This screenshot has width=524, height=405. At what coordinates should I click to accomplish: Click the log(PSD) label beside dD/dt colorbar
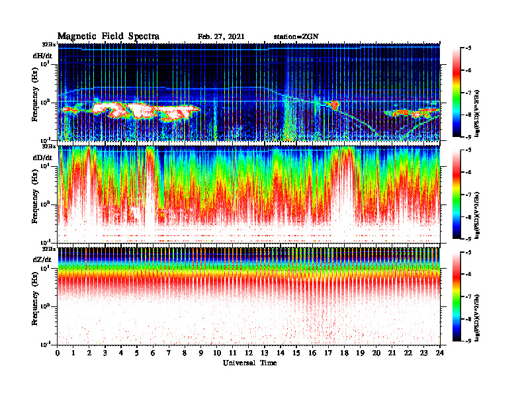(477, 215)
